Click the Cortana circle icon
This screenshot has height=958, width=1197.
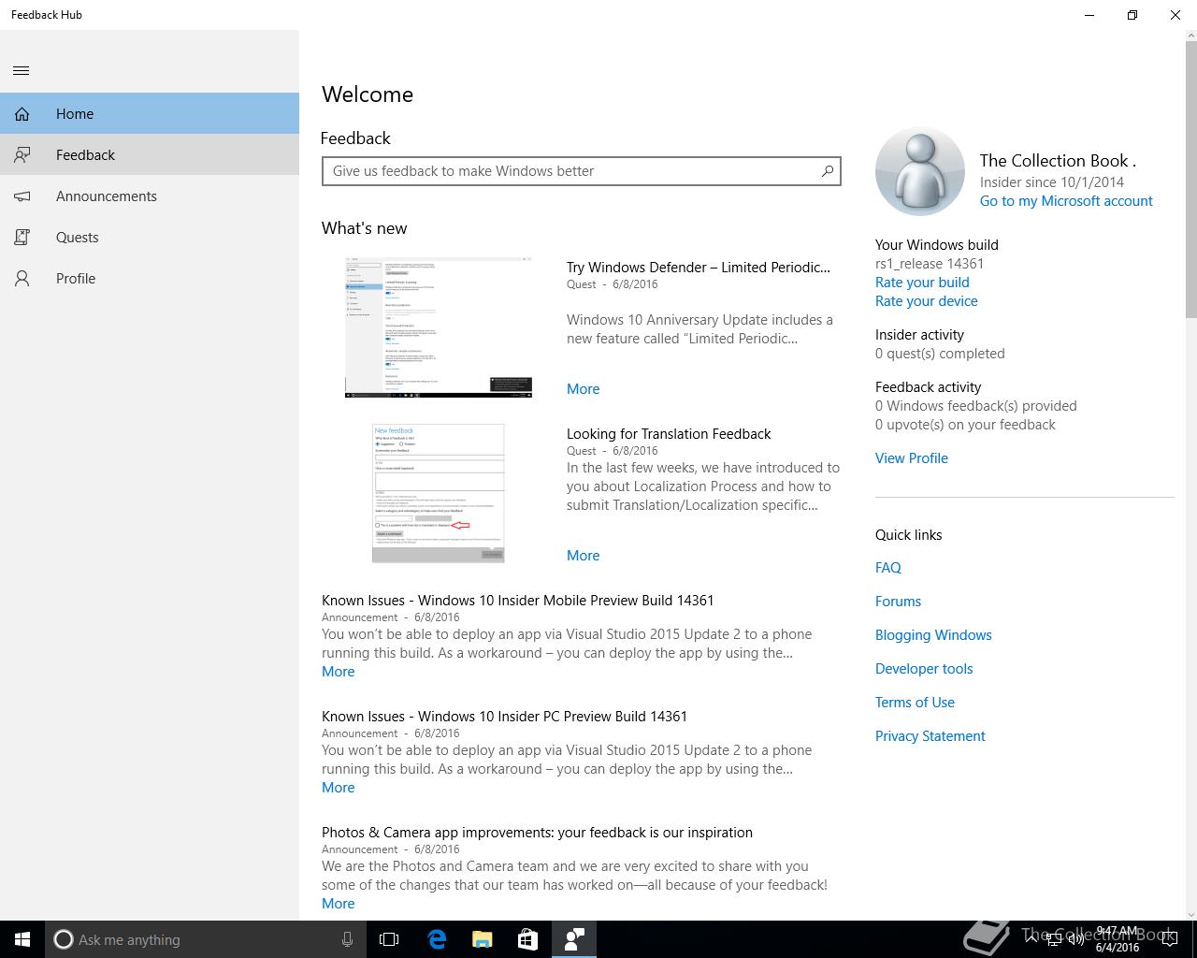(63, 939)
